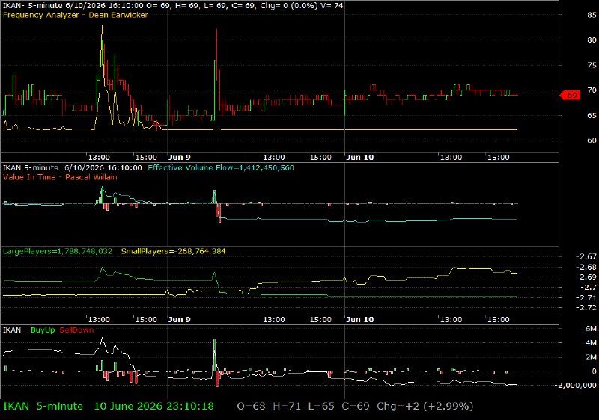Screen dimensions: 599x420
Task: Click the 60 value on the price axis
Action: [x=592, y=140]
